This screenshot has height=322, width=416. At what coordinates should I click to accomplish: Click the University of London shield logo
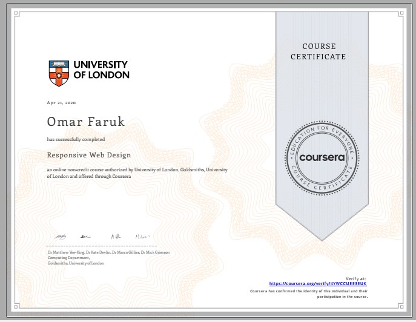pyautogui.click(x=59, y=73)
